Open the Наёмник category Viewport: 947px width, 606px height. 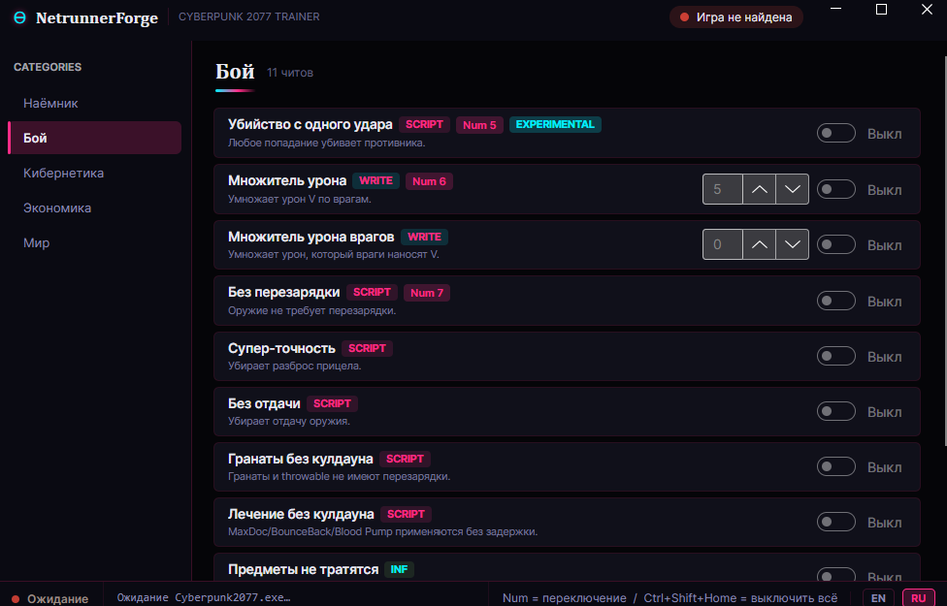click(95, 103)
